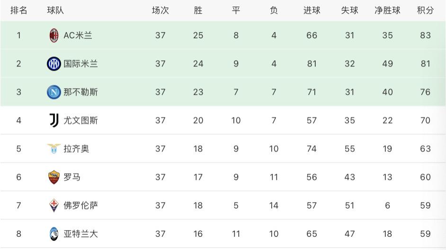Select the Napoli club badge

54,92
